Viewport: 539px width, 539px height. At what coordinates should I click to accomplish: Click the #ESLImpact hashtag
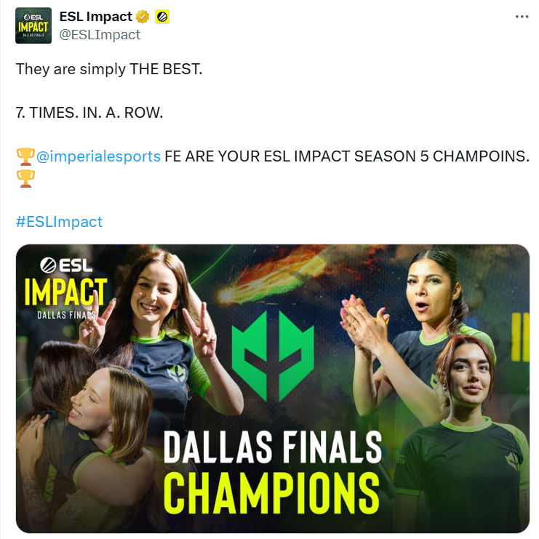pos(59,222)
